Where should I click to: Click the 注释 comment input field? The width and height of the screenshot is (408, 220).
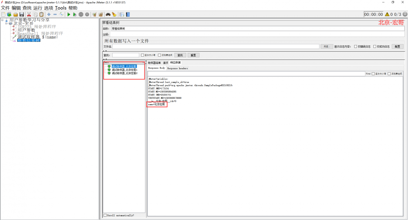tap(257, 34)
